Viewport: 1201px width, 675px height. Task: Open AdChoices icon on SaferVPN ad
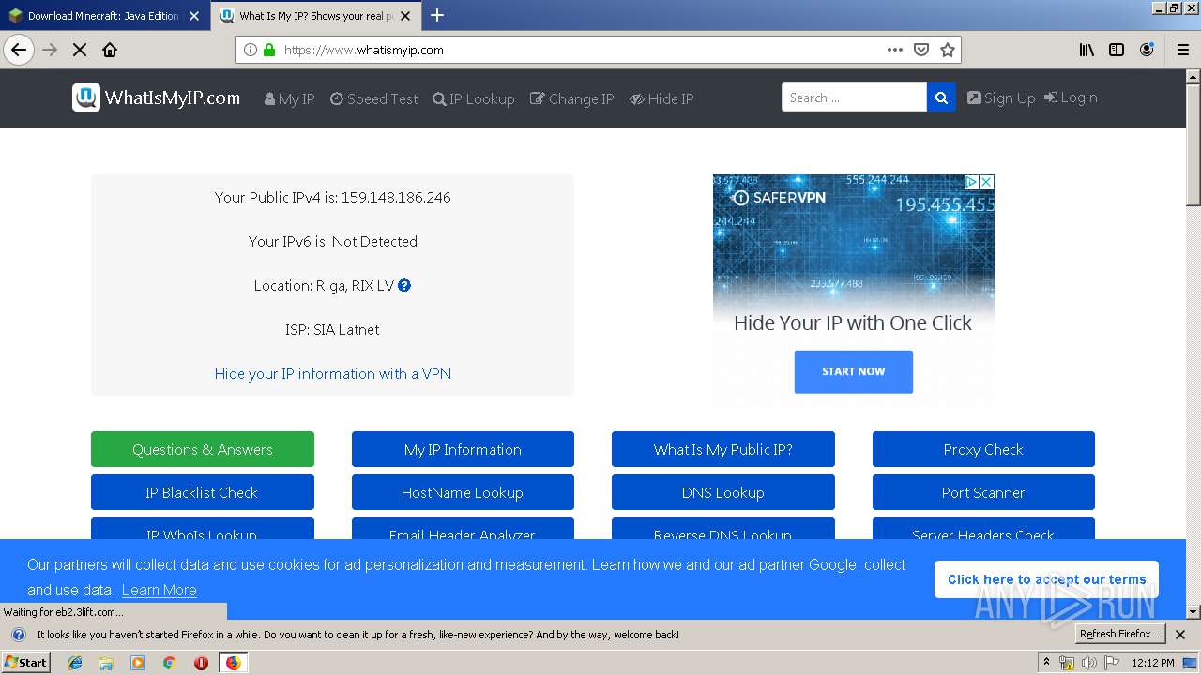pyautogui.click(x=972, y=182)
